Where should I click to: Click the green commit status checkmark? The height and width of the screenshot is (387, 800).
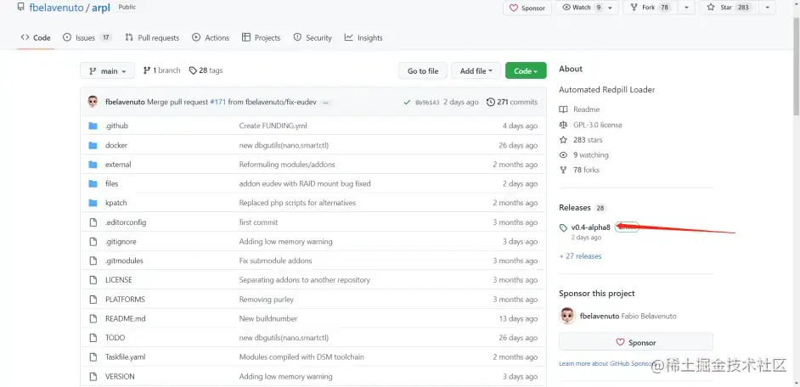tap(407, 102)
